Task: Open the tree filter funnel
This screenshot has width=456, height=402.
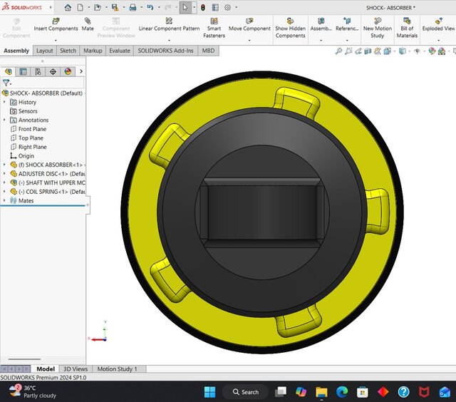Action: [x=6, y=83]
